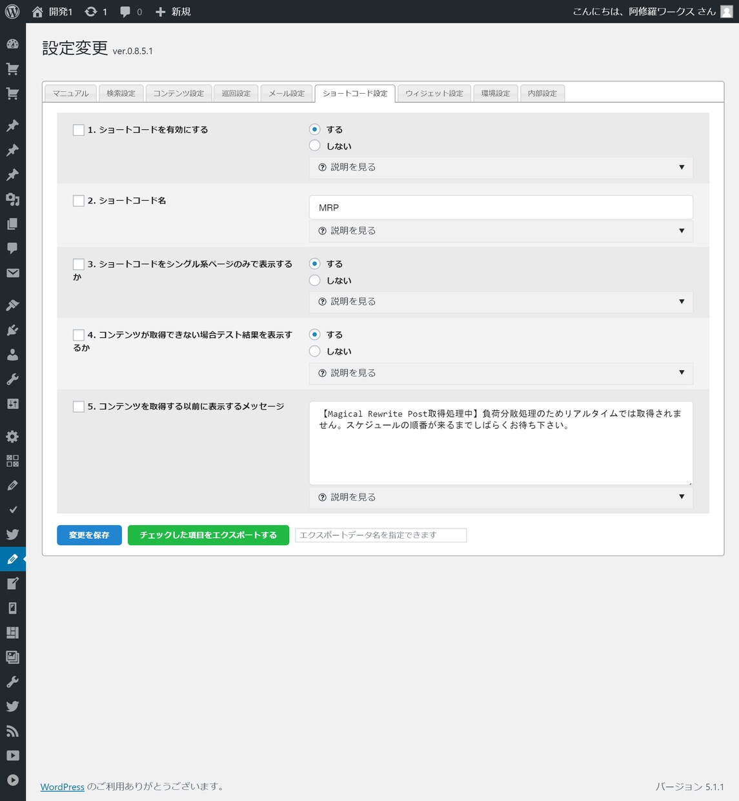The width and height of the screenshot is (739, 801).
Task: Open the Users person icon
Action: (12, 355)
